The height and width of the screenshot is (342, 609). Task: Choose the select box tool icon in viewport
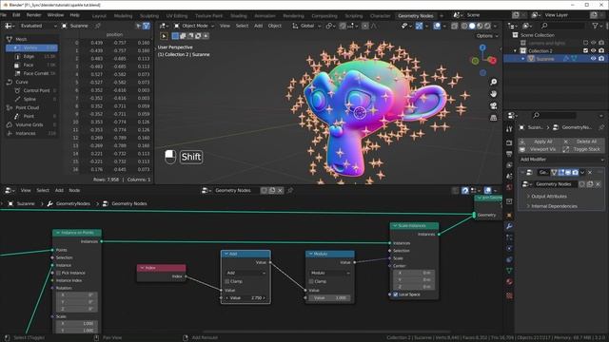(164, 36)
